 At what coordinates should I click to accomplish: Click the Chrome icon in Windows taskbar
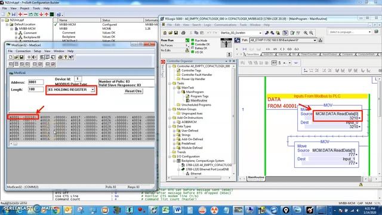click(x=56, y=210)
